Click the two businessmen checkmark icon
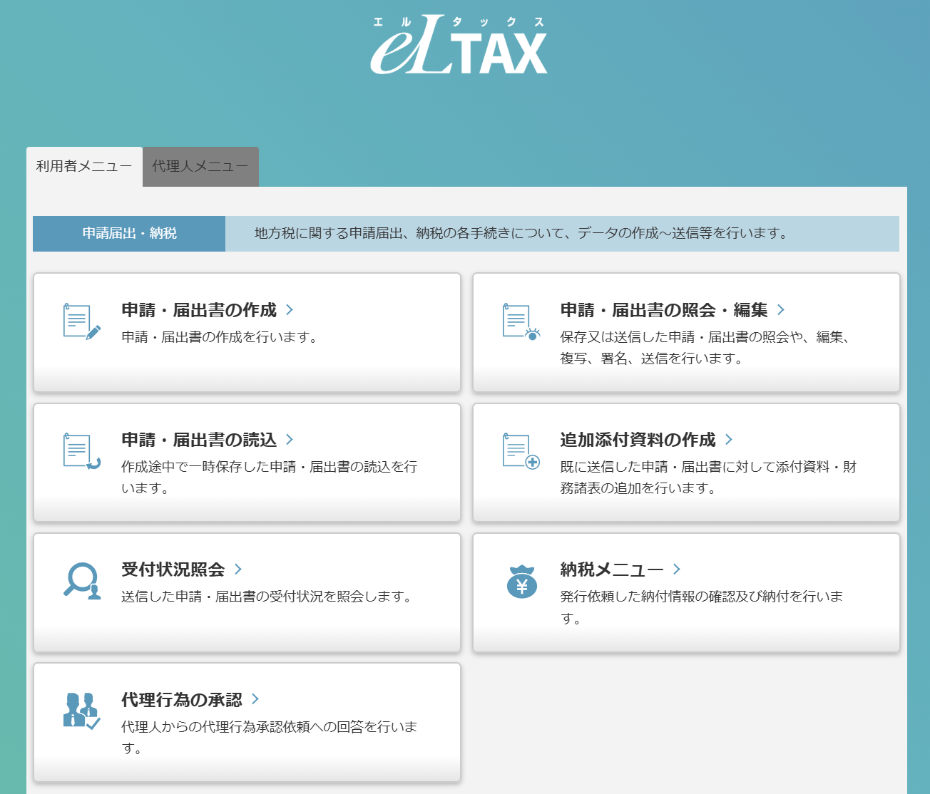 (81, 711)
